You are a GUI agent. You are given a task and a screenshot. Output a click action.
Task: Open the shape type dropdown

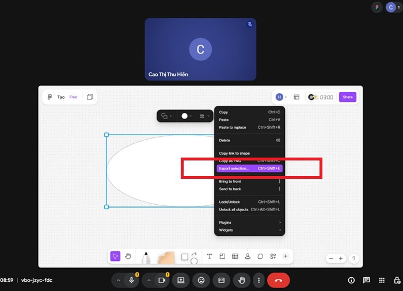166,116
